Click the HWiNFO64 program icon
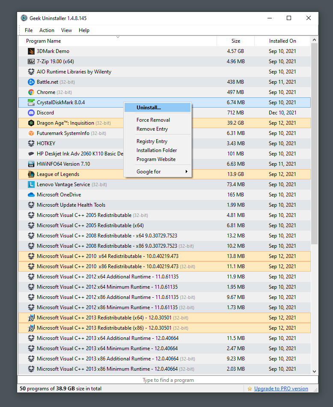333x407 pixels. pyautogui.click(x=31, y=164)
